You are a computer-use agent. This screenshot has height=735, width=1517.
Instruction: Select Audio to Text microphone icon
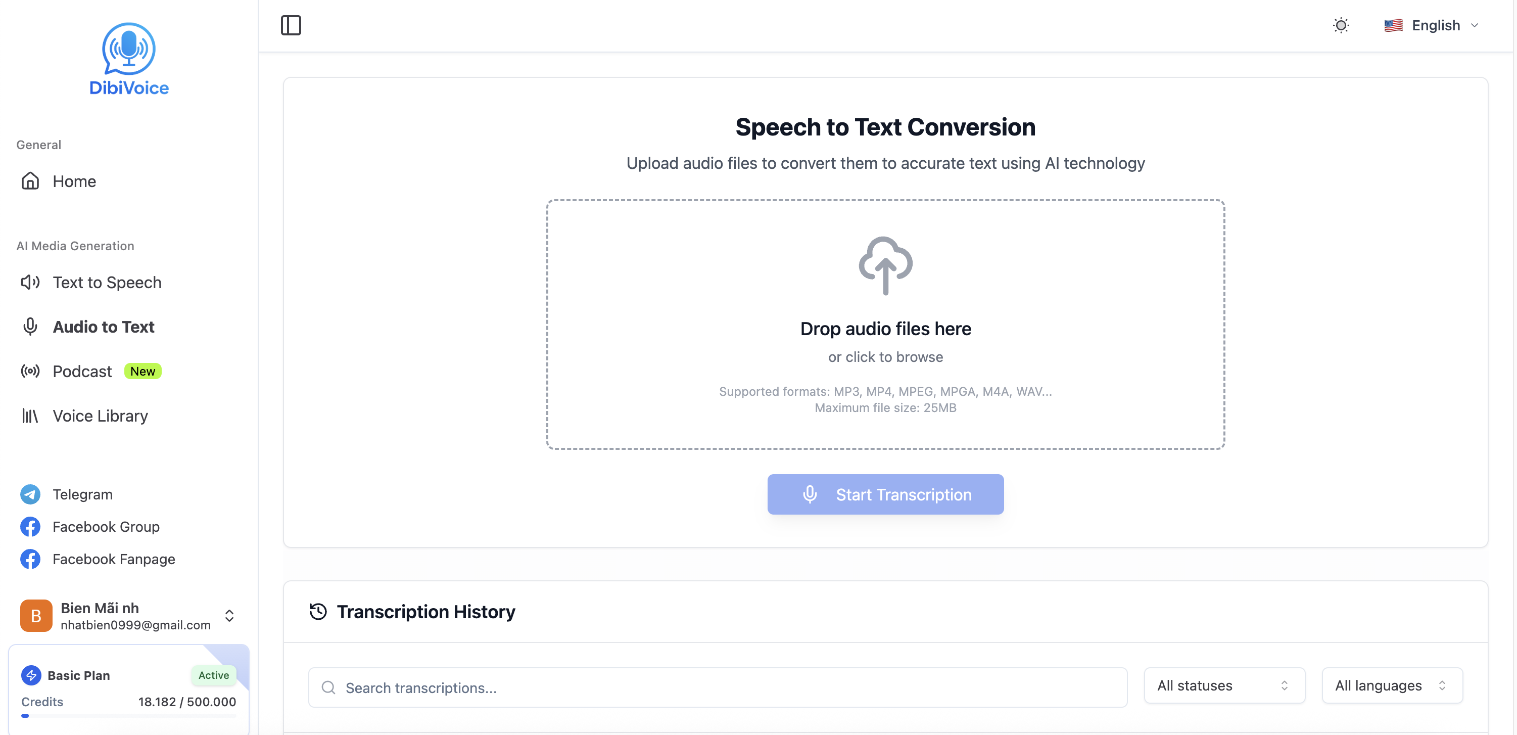[30, 327]
